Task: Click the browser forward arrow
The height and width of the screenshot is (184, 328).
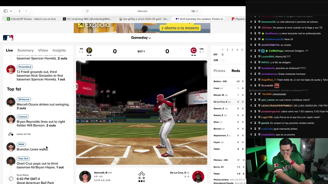Action: 26,11
